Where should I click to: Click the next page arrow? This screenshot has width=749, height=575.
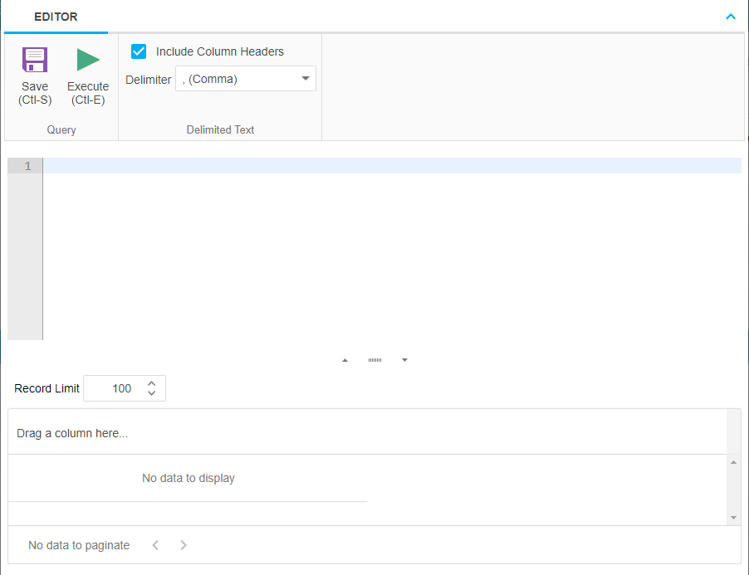183,545
